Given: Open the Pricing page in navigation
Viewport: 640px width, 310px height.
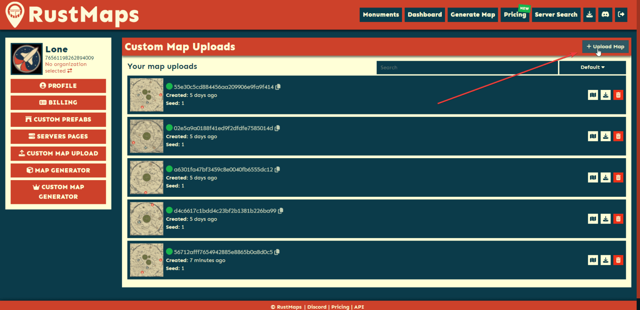Looking at the screenshot, I should [x=515, y=15].
